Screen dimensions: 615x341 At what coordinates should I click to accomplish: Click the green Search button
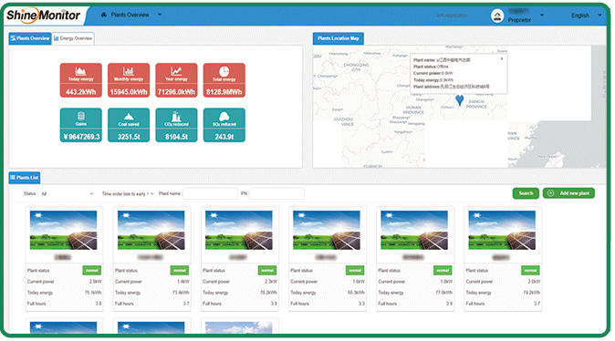[526, 193]
